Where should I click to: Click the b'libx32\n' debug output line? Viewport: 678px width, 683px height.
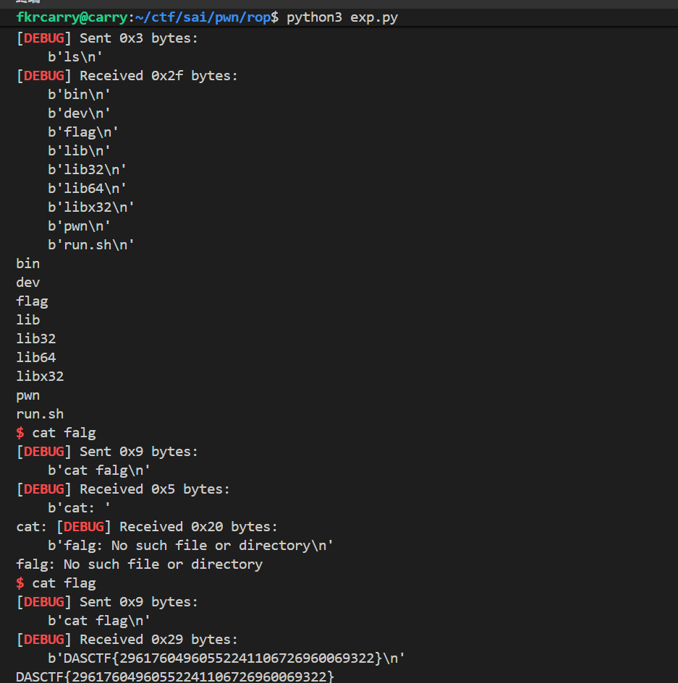[x=91, y=207]
